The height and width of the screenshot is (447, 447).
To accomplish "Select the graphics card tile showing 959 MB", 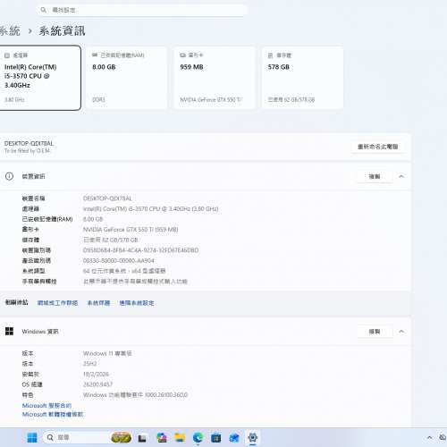I will tap(215, 78).
